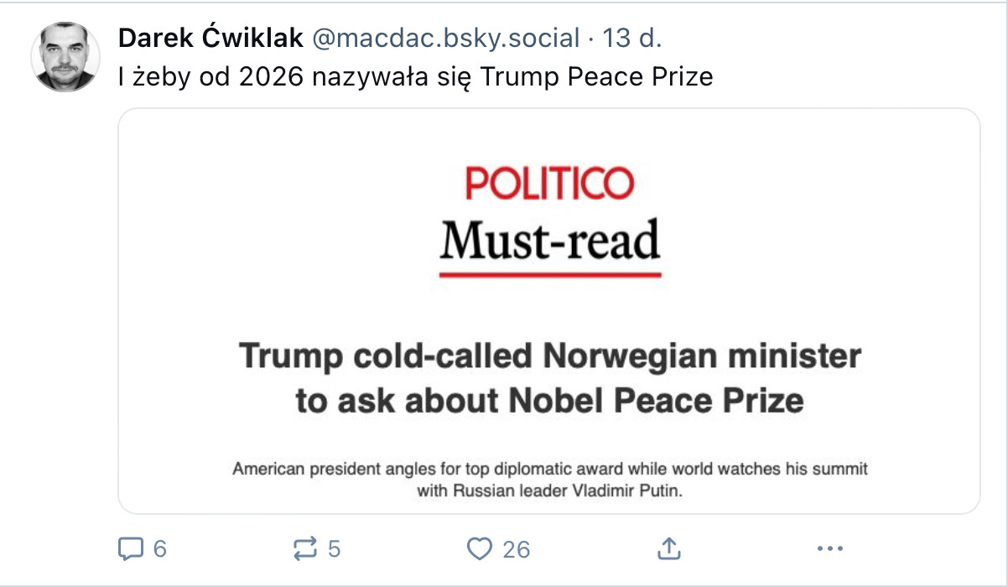The image size is (1008, 587).
Task: Click the red underline beneath Must-read
Action: [x=550, y=274]
